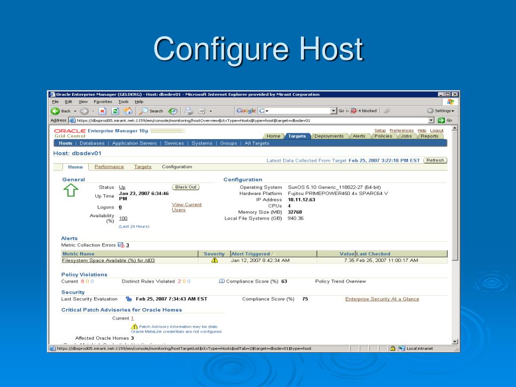Click the patch advisory warning triangle icon

pyautogui.click(x=134, y=327)
